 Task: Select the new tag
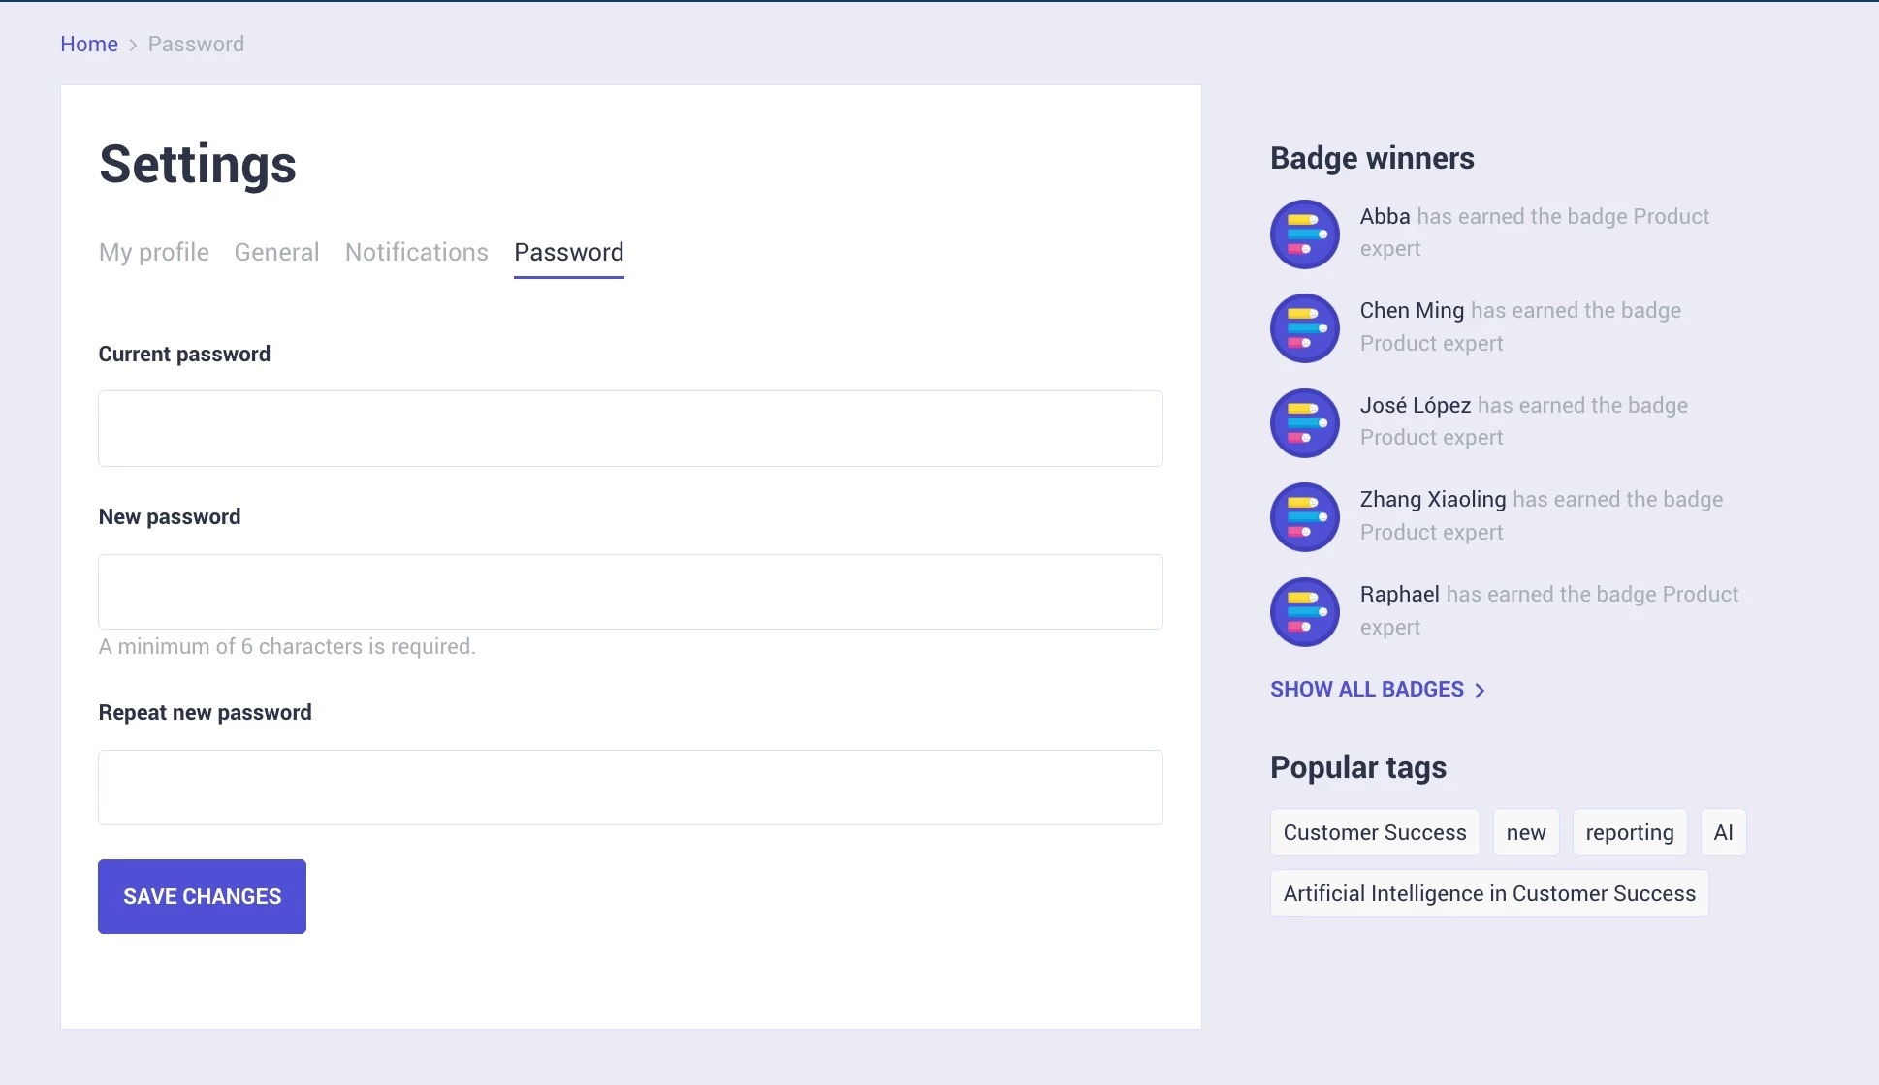(x=1526, y=832)
